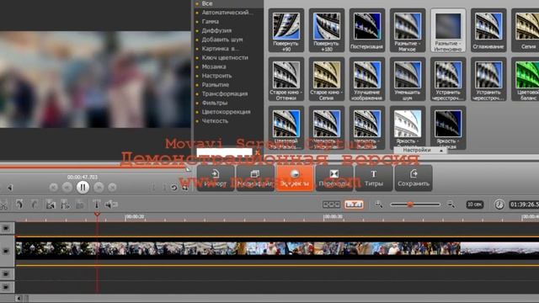
Task: Choose the Постеризация effect
Action: 367,30
